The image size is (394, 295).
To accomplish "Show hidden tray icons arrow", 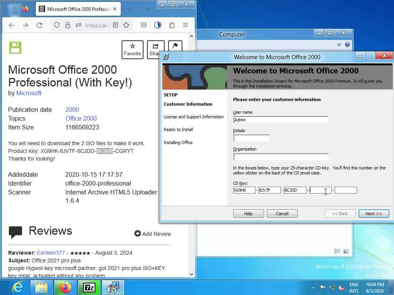I will [313, 287].
